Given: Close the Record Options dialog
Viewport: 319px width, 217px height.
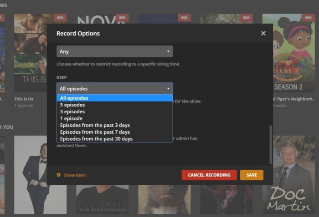Looking at the screenshot, I should 263,33.
